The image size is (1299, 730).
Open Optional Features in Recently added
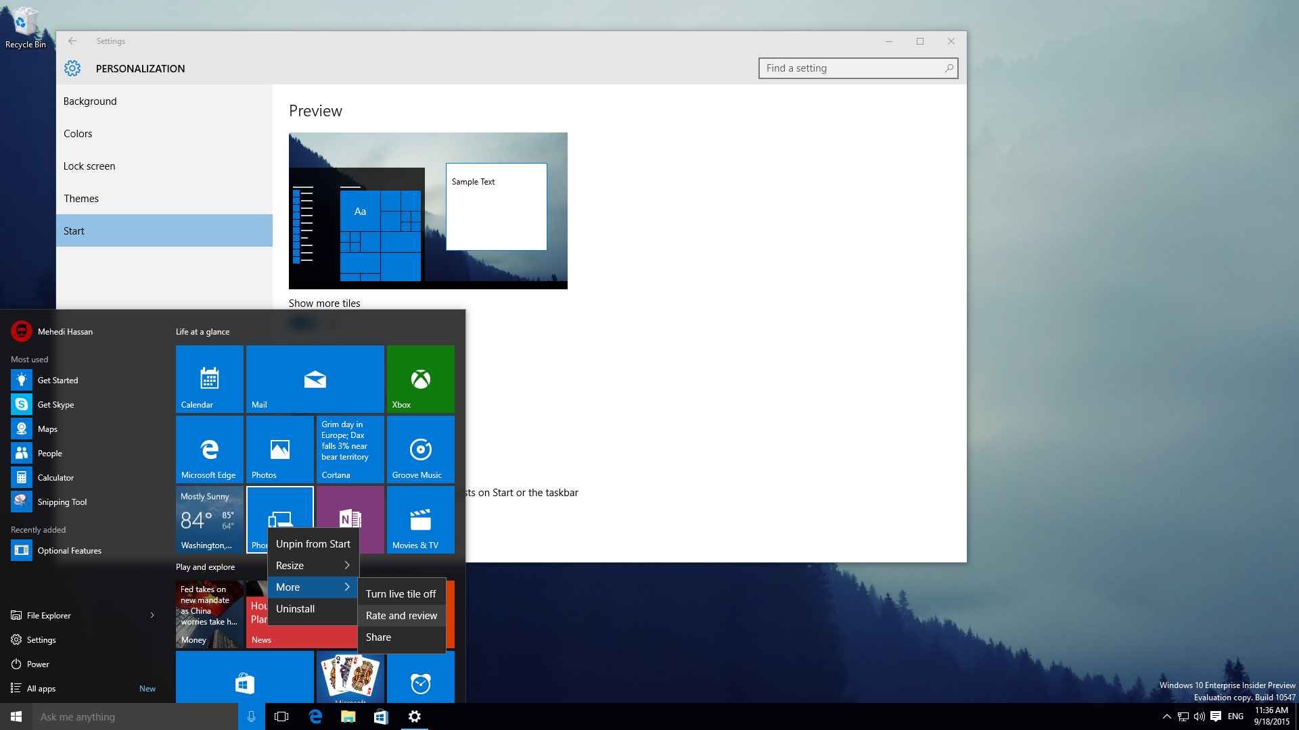coord(85,550)
